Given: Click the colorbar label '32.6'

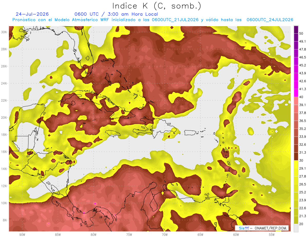Looking at the screenshot, I should pos(302,145).
